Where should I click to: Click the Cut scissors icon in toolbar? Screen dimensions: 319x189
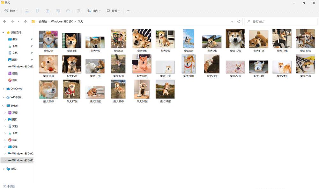click(27, 11)
